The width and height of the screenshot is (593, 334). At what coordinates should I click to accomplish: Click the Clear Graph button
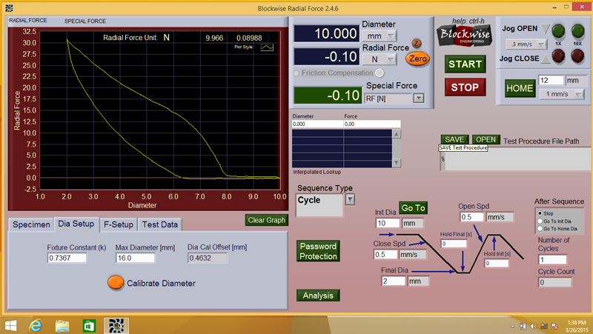pyautogui.click(x=267, y=220)
